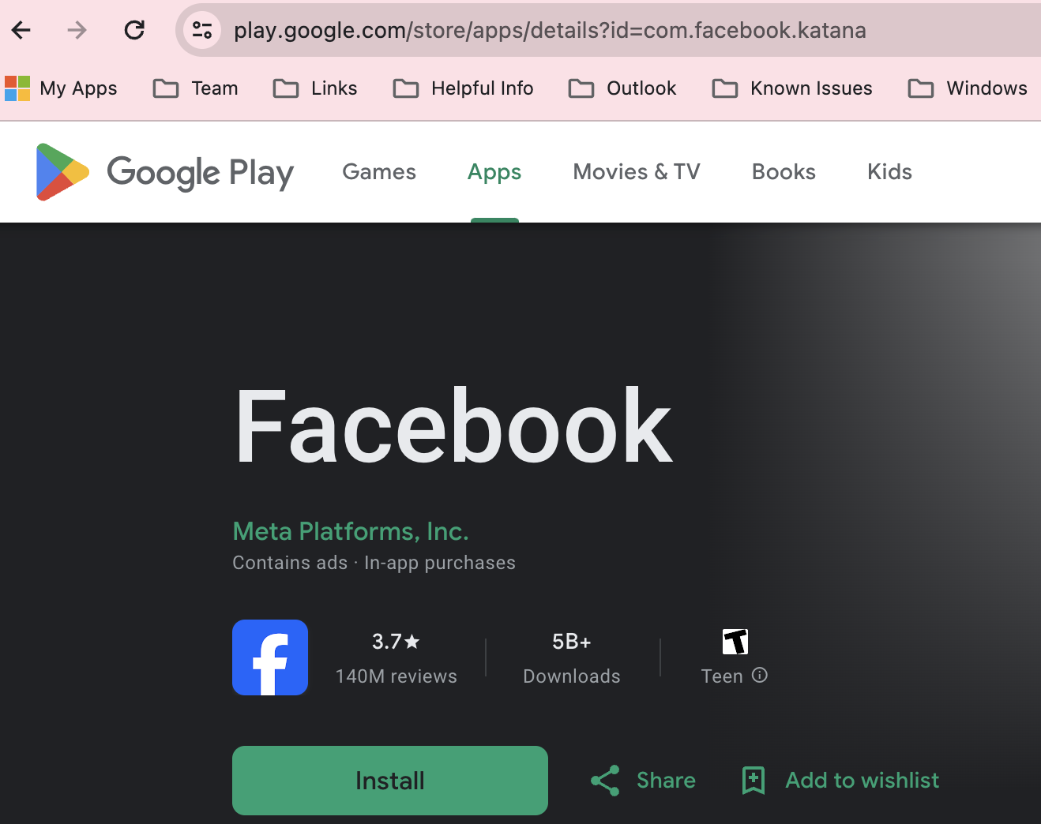The width and height of the screenshot is (1041, 824).
Task: Expand the Team bookmarks folder
Action: pos(196,88)
